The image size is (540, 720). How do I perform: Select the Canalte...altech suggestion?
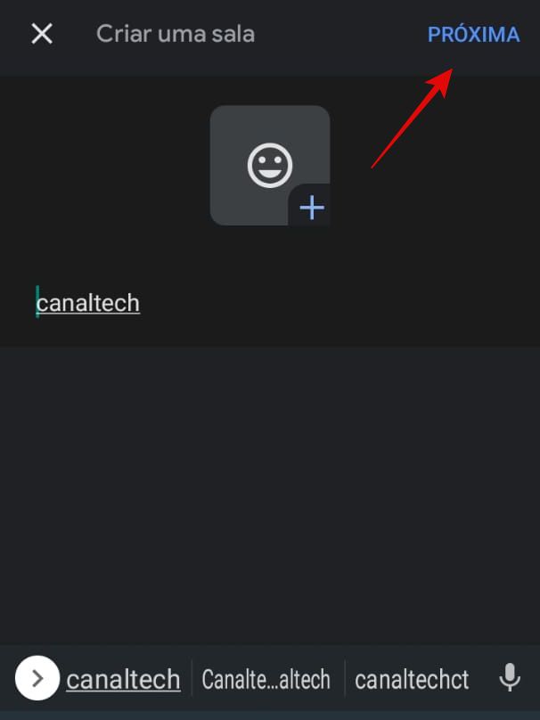pyautogui.click(x=266, y=679)
